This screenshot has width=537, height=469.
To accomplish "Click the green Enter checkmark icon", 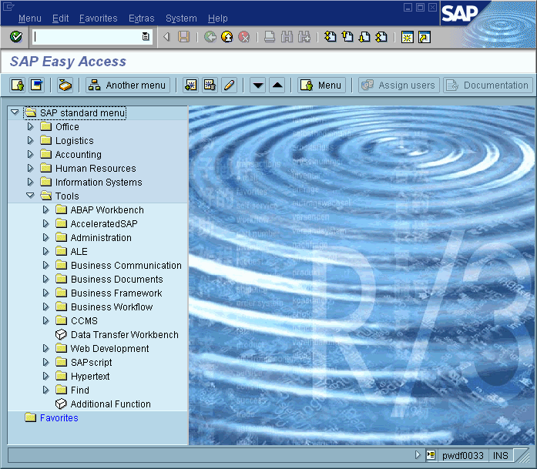I will pyautogui.click(x=16, y=37).
